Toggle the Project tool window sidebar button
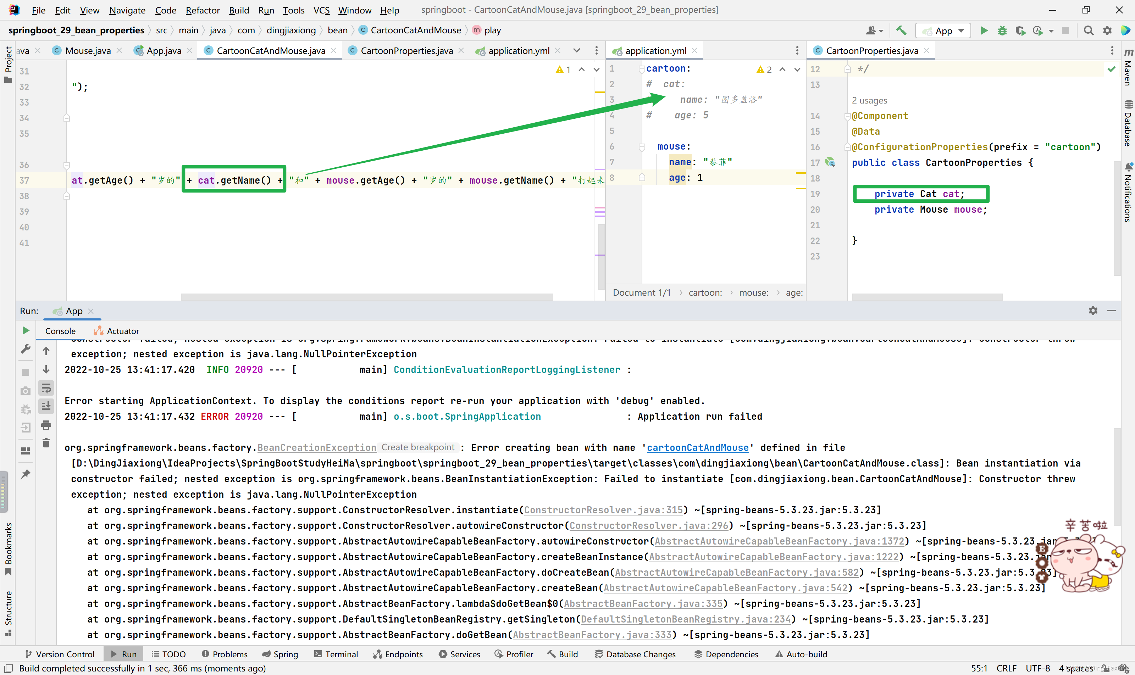1135x675 pixels. click(x=8, y=64)
